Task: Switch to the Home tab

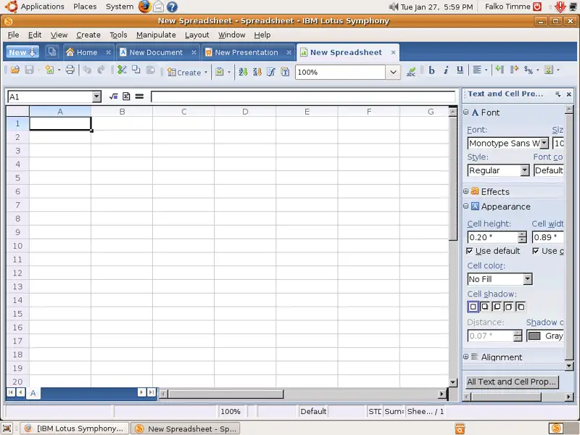Action: (87, 52)
